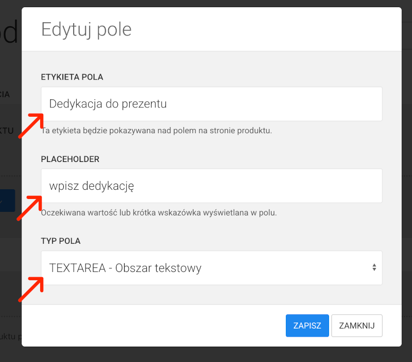This screenshot has height=362, width=412.
Task: Click inside the Etykieta Pola text field
Action: pyautogui.click(x=211, y=103)
